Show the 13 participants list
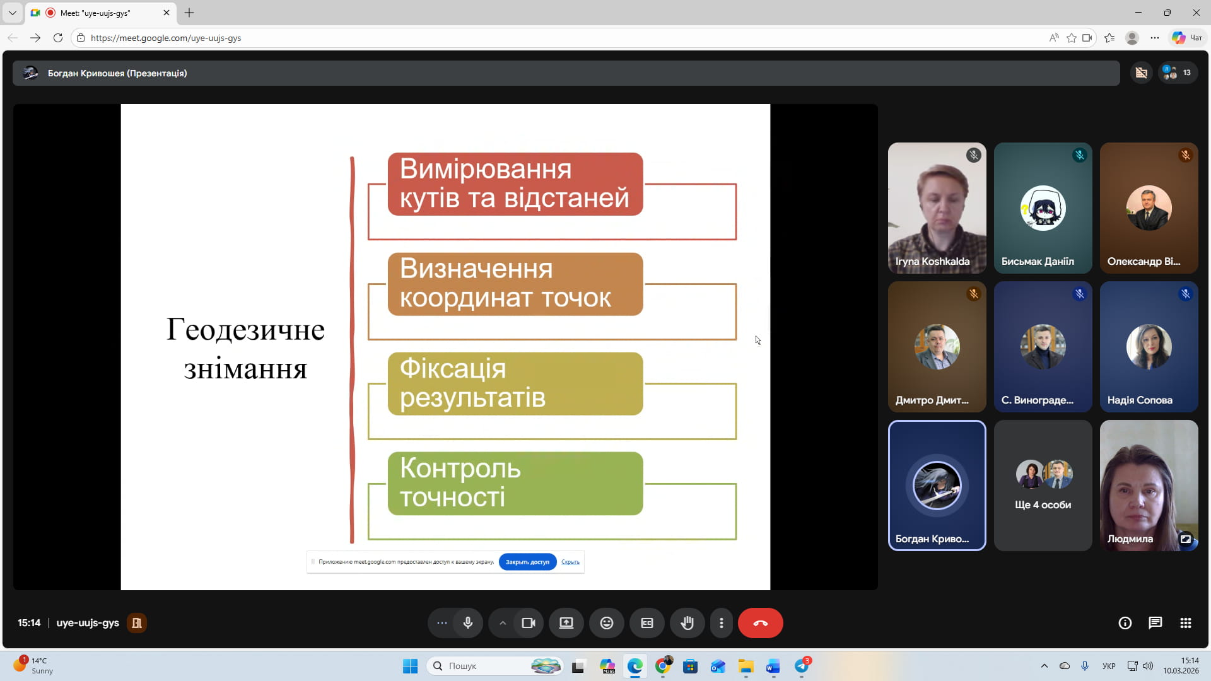 click(x=1177, y=73)
